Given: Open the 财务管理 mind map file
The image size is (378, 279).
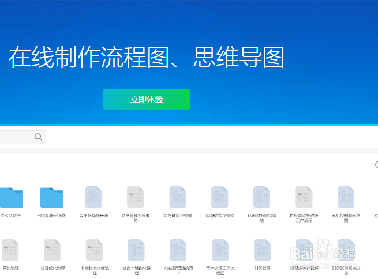Looking at the screenshot, I should click(x=262, y=250).
